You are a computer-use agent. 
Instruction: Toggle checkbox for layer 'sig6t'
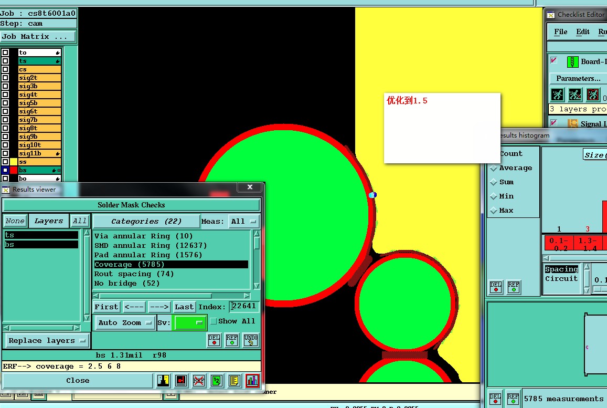[x=5, y=111]
